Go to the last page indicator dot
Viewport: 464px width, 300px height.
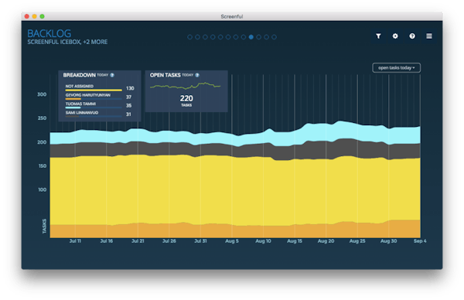(275, 37)
